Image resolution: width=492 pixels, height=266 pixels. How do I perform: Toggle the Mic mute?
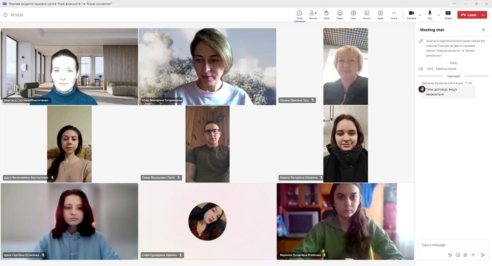430,15
